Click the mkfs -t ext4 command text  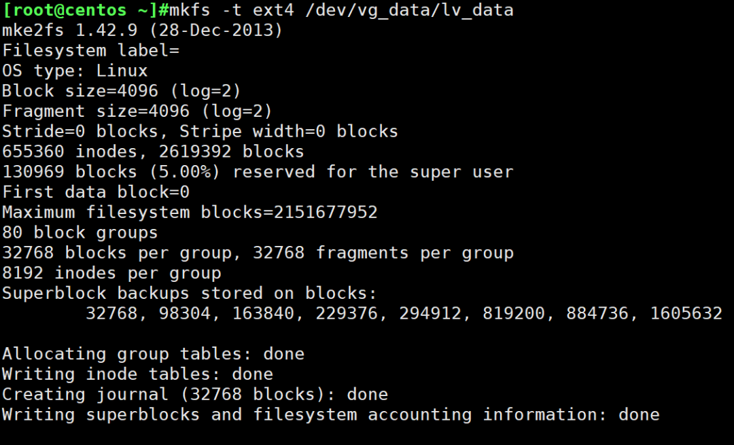click(x=231, y=10)
